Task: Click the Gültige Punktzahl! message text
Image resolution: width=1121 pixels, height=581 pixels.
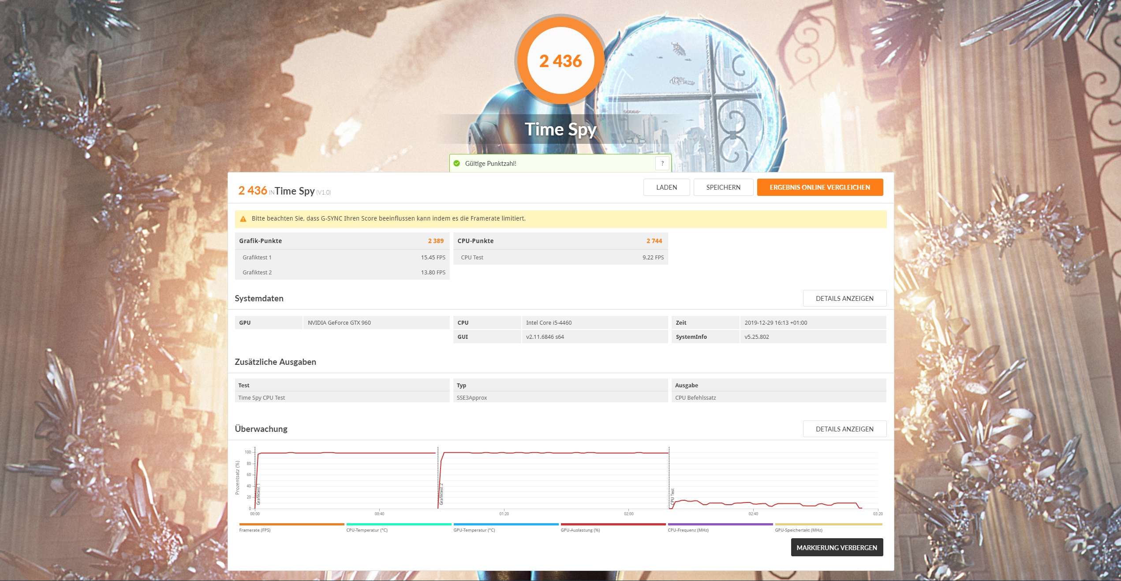Action: click(x=490, y=163)
